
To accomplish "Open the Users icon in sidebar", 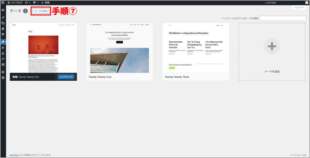I will point(3,53).
